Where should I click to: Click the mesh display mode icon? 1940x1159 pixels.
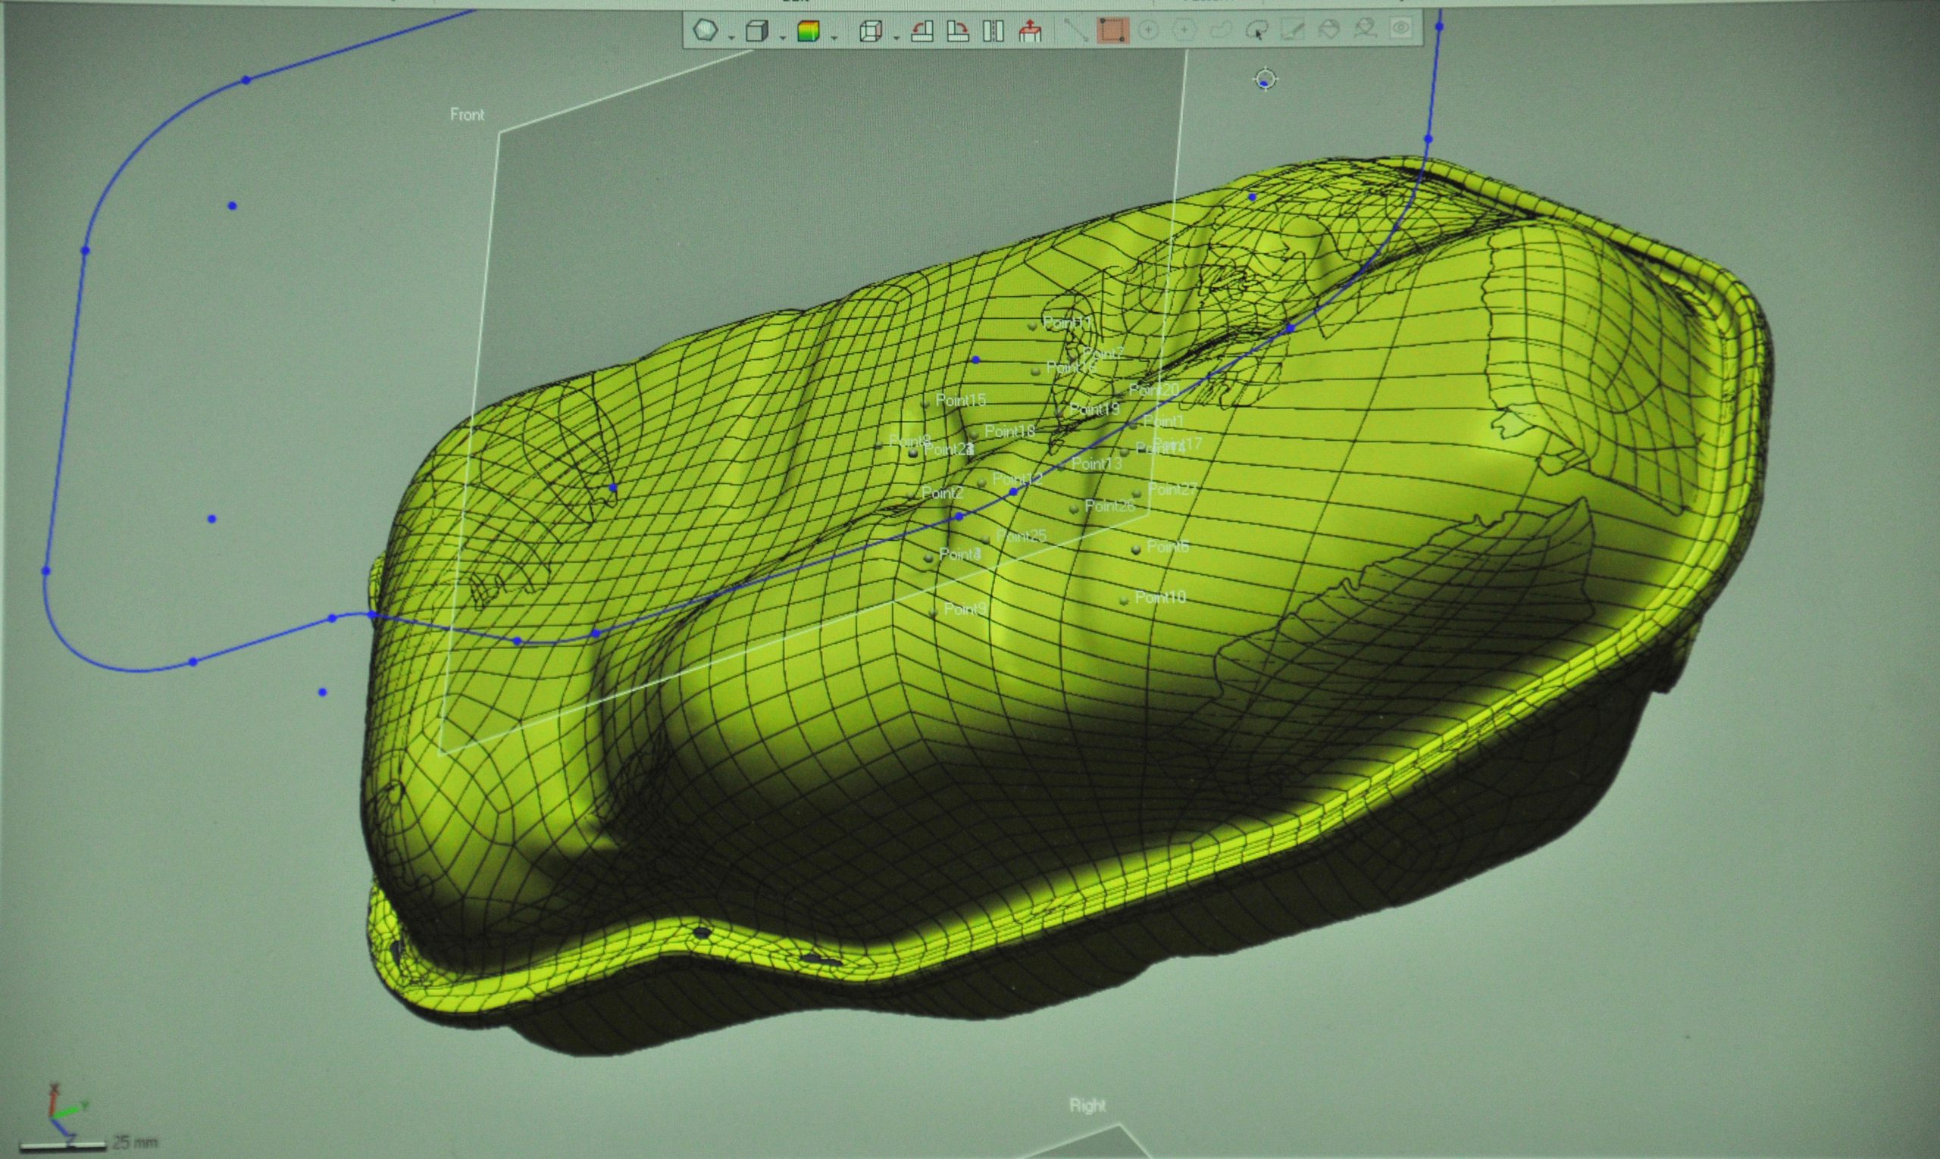[705, 30]
